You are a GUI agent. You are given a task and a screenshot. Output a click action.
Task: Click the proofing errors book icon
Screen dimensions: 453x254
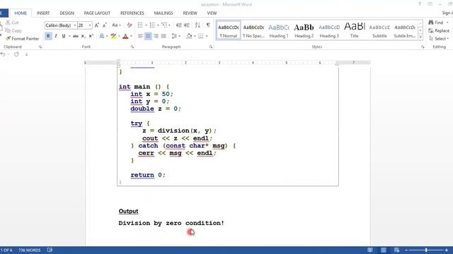coord(50,250)
